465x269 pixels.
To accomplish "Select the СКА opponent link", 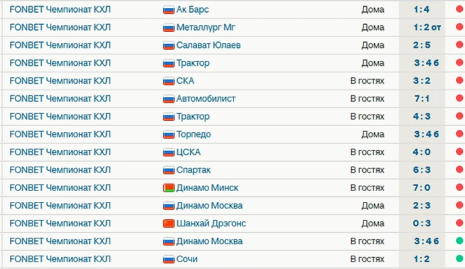I will (185, 81).
